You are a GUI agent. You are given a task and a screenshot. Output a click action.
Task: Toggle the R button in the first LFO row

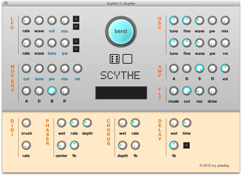pos(76,27)
